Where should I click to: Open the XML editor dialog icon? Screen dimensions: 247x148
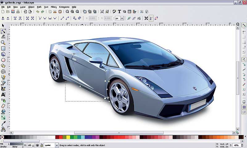(x=129, y=12)
